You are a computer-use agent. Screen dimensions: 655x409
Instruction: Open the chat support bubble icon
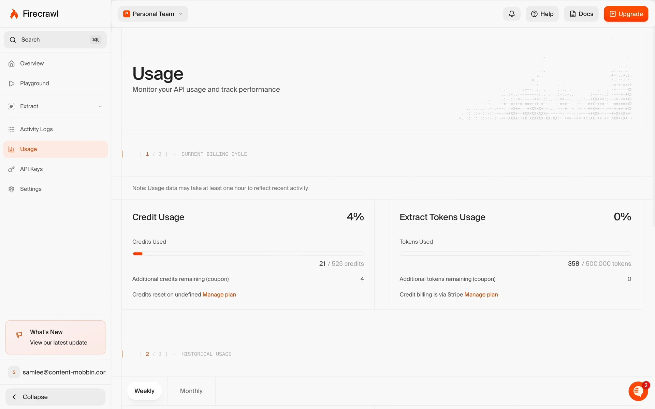pos(638,391)
